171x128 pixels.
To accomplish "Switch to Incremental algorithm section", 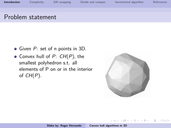I will point(129,2).
